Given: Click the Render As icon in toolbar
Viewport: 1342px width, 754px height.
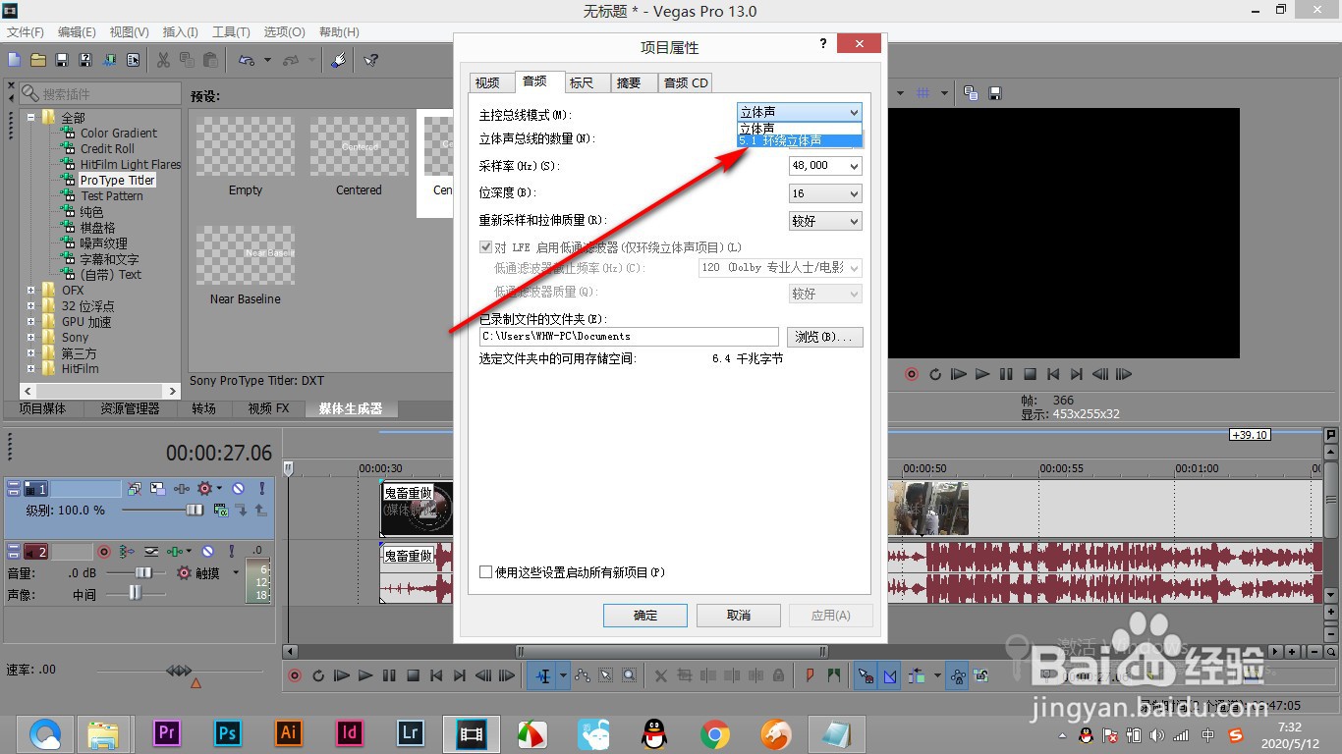Looking at the screenshot, I should (x=108, y=60).
